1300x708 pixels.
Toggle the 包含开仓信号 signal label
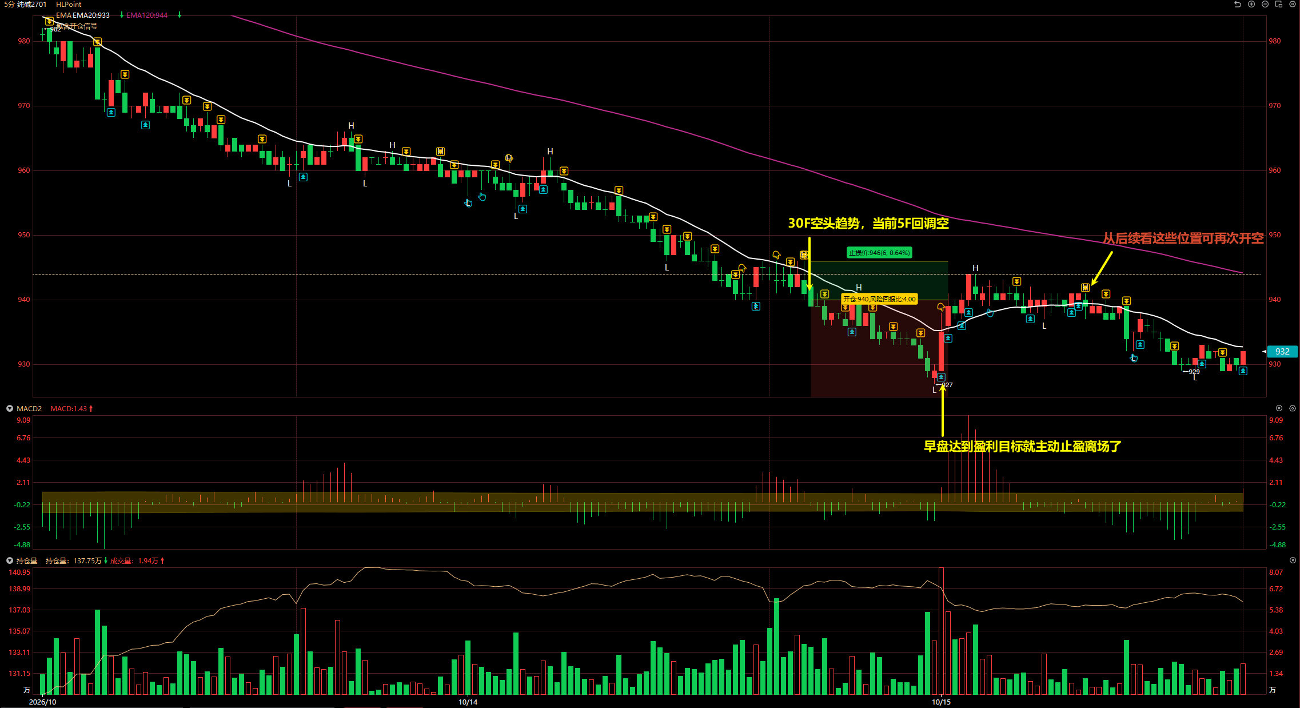pos(77,26)
